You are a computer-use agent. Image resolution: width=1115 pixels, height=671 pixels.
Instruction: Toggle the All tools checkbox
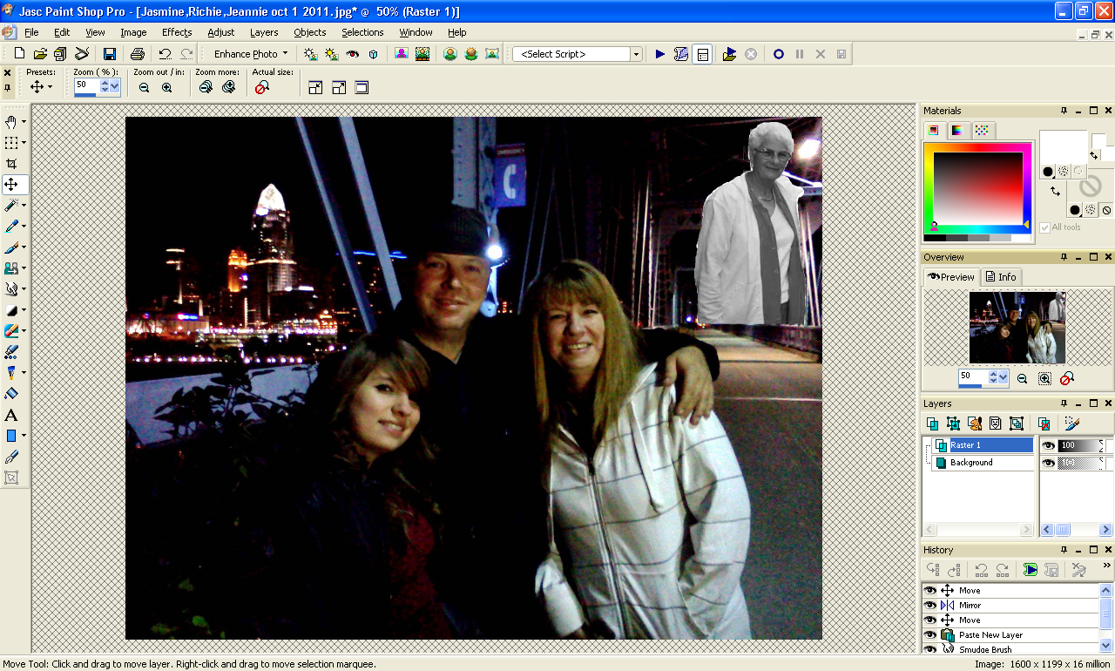pos(1044,227)
